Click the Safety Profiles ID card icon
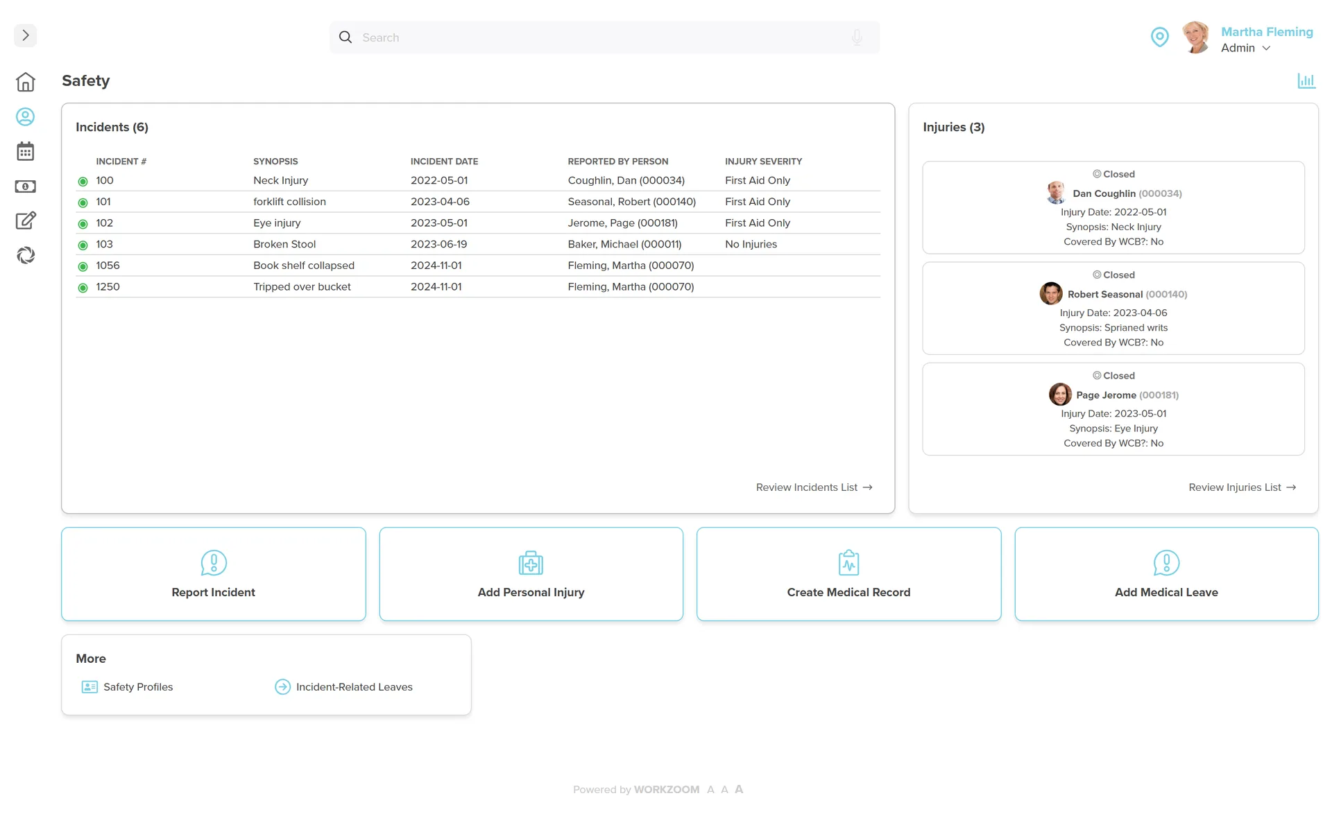Image resolution: width=1332 pixels, height=832 pixels. pos(89,687)
